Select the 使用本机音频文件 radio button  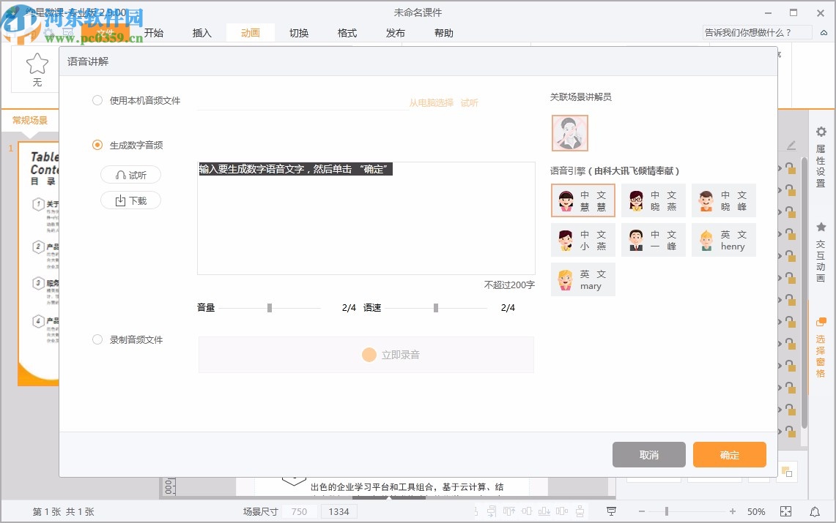tap(97, 101)
